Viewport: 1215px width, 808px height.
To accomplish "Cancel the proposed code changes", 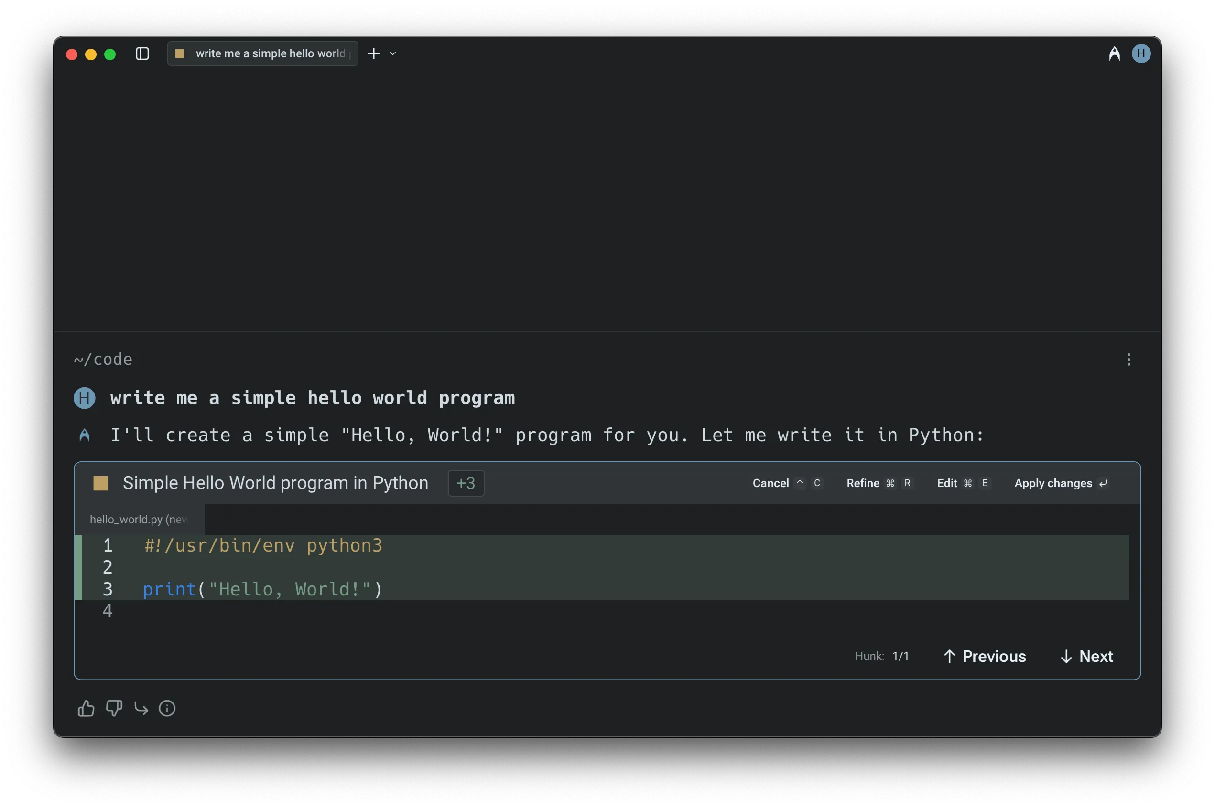I will 770,483.
